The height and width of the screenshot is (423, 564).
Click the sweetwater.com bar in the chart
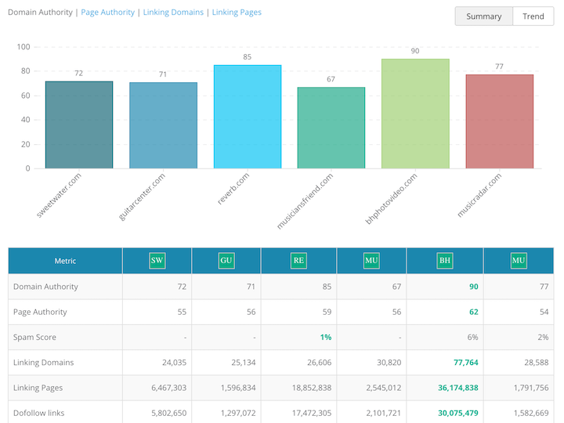79,125
